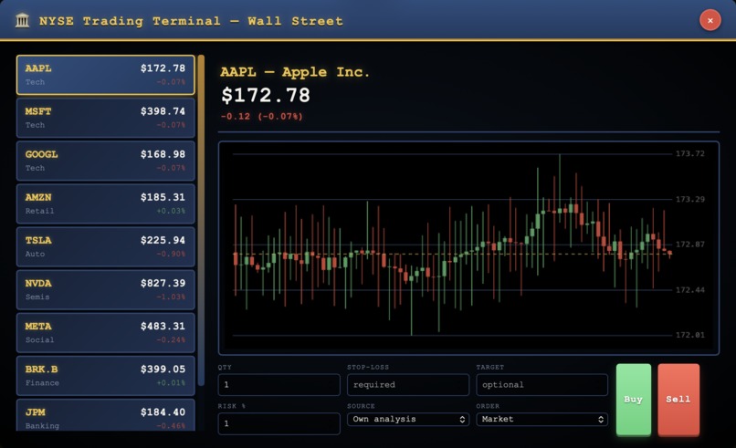Screen dimensions: 736x448
Task: Click the GOOGL price $168.98
Action: (163, 154)
